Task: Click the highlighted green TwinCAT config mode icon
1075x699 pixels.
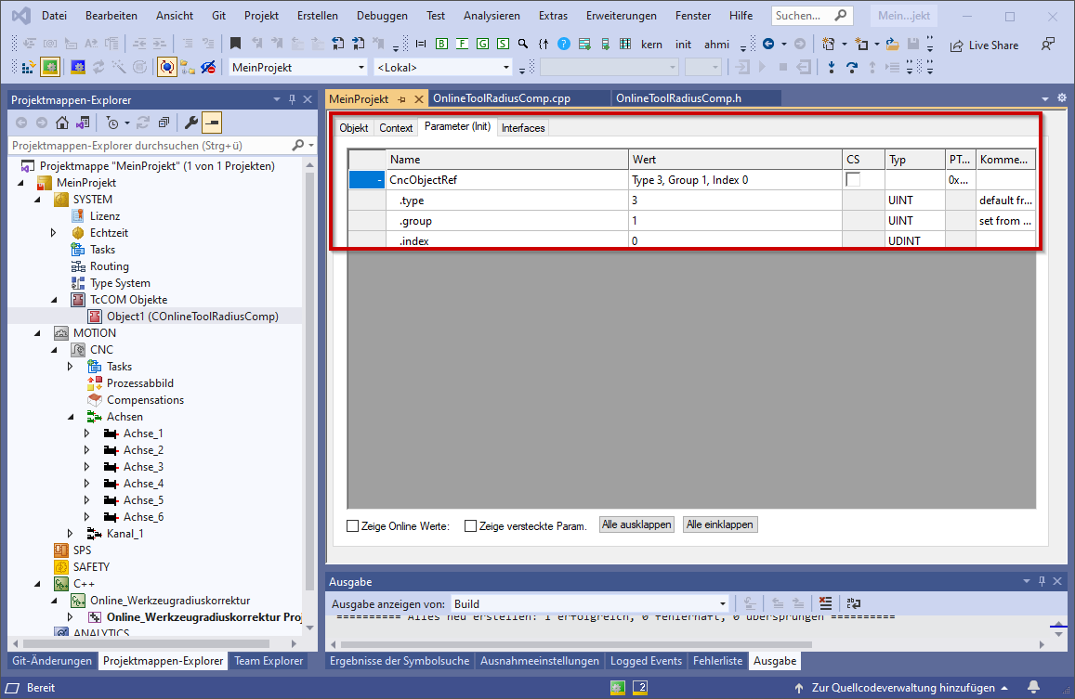Action: point(50,67)
